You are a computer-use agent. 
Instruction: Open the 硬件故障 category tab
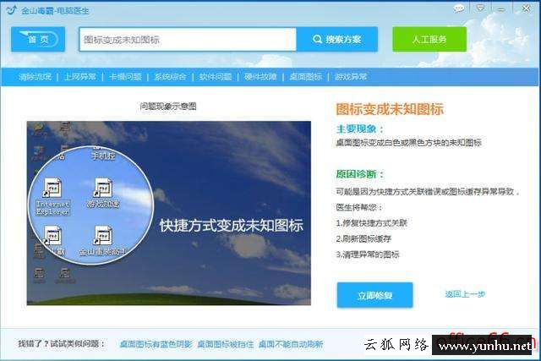(260, 77)
